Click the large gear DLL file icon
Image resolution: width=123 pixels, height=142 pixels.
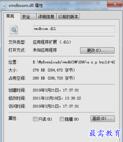click(14, 30)
